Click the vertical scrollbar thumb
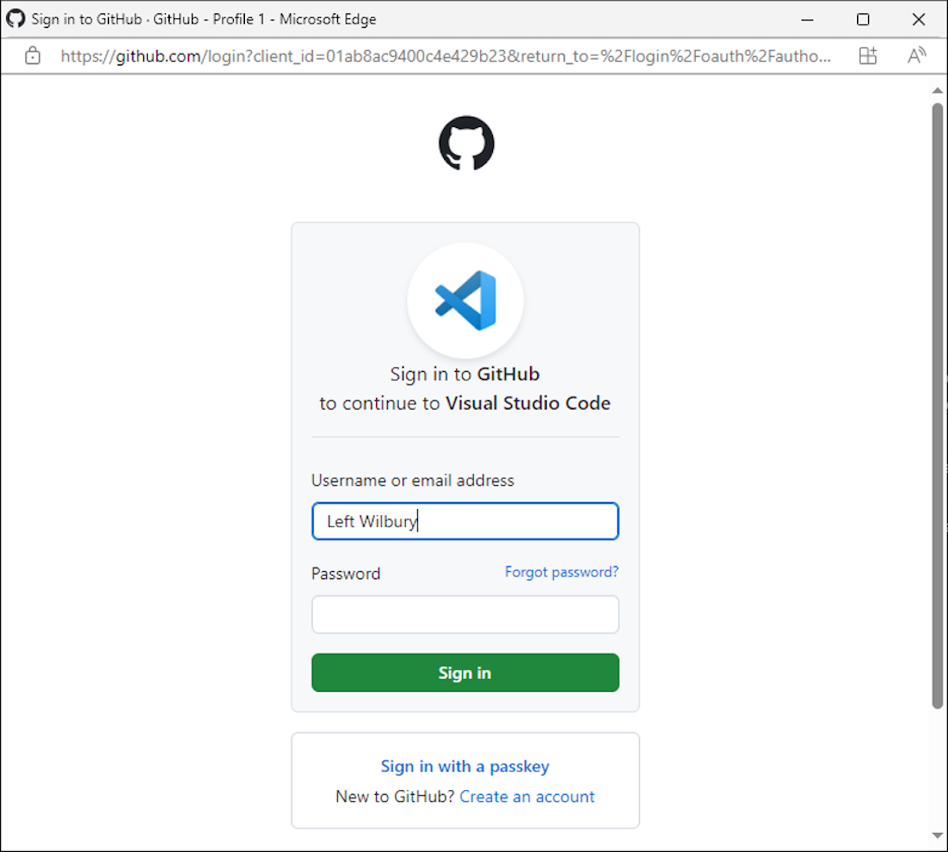 coord(937,405)
